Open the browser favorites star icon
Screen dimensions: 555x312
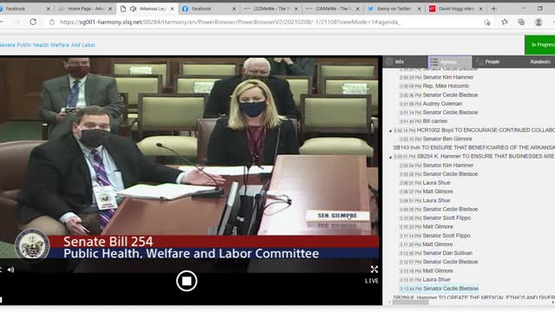point(505,22)
